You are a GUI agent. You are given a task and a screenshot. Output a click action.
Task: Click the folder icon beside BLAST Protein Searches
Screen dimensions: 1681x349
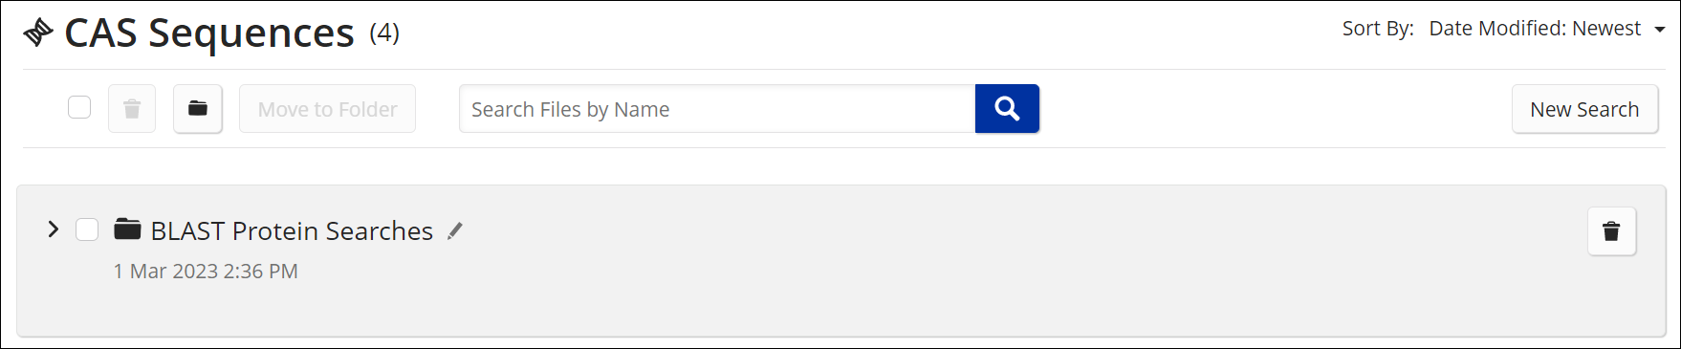(127, 229)
